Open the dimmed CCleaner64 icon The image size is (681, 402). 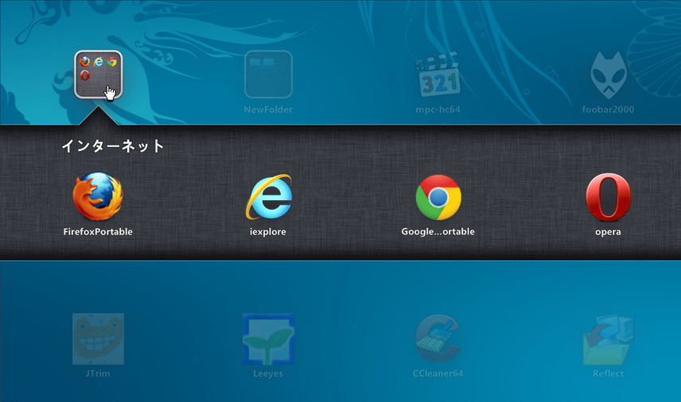(x=438, y=338)
